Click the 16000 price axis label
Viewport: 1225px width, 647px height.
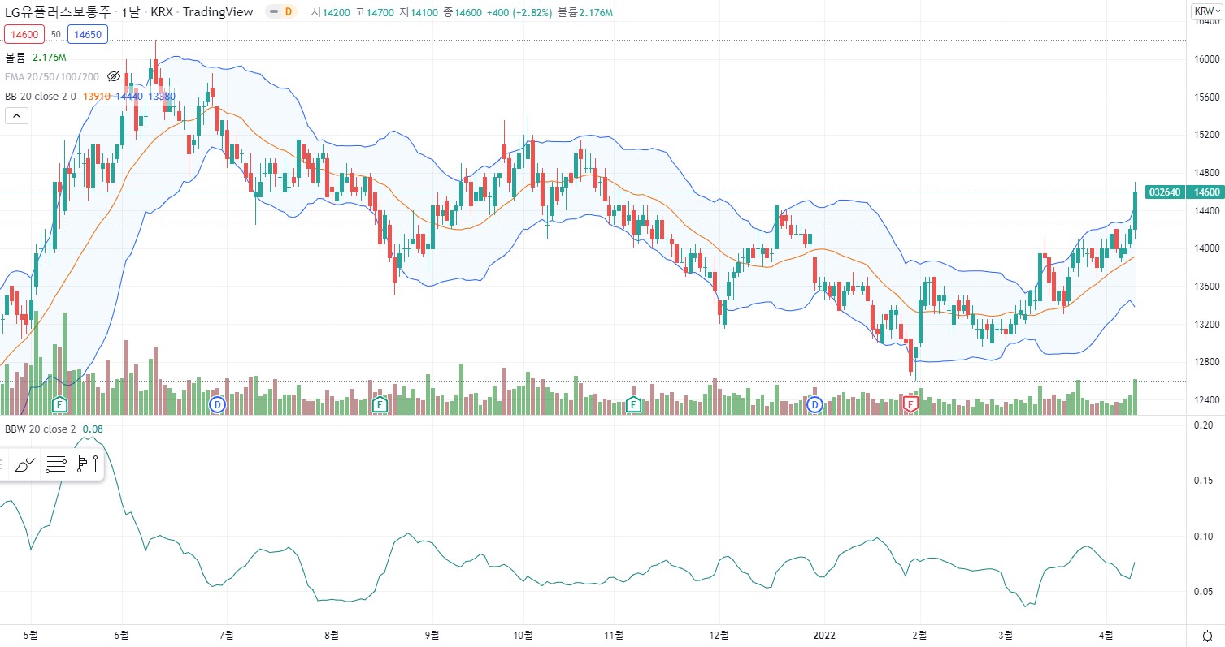(1206, 59)
